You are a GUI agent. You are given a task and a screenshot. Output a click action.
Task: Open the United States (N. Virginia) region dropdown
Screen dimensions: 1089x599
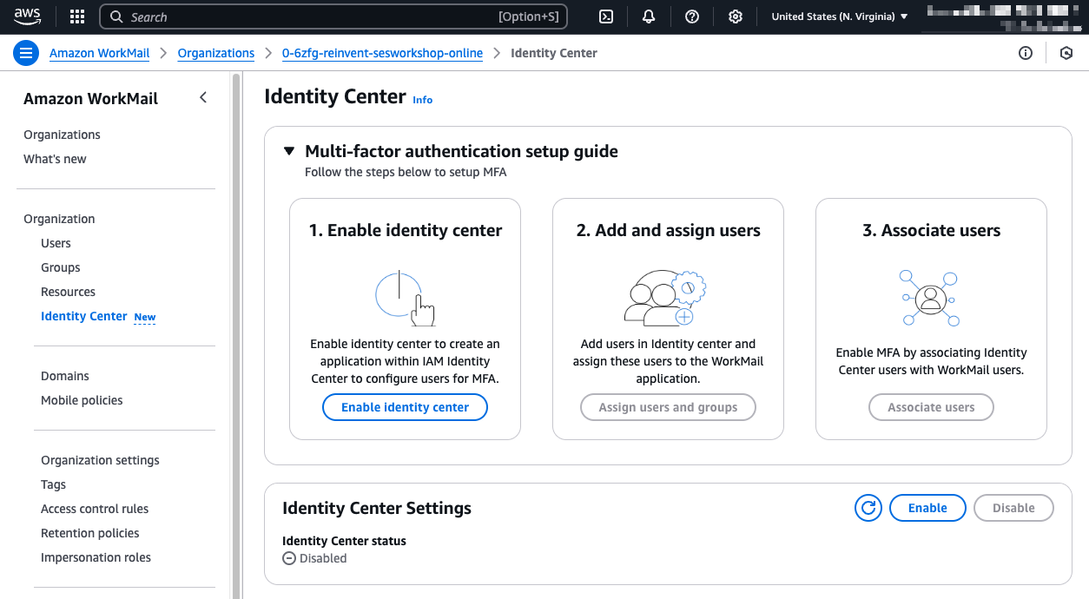[839, 16]
